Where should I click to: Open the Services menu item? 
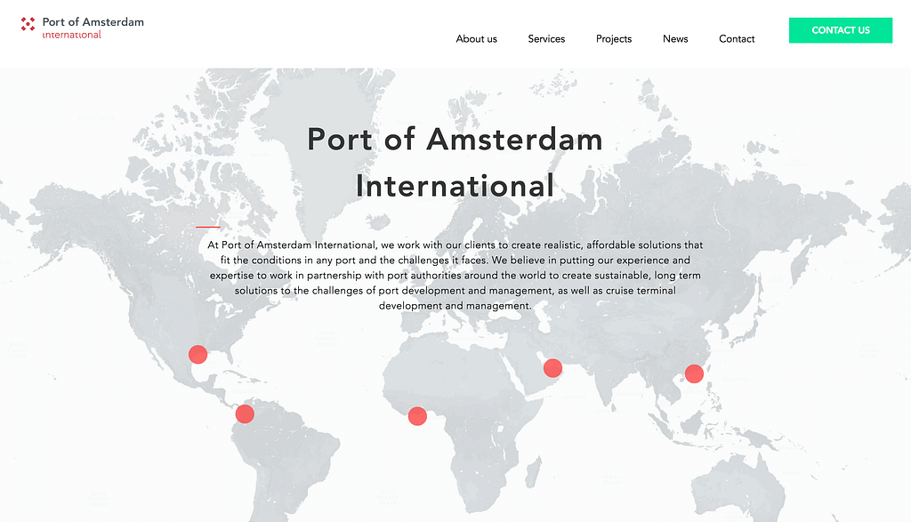(x=546, y=39)
